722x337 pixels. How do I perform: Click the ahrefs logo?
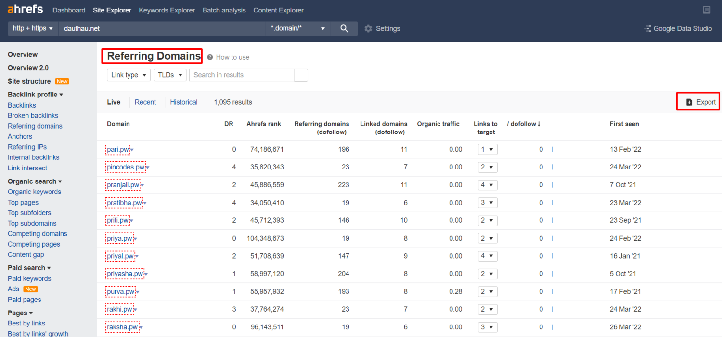pyautogui.click(x=25, y=10)
